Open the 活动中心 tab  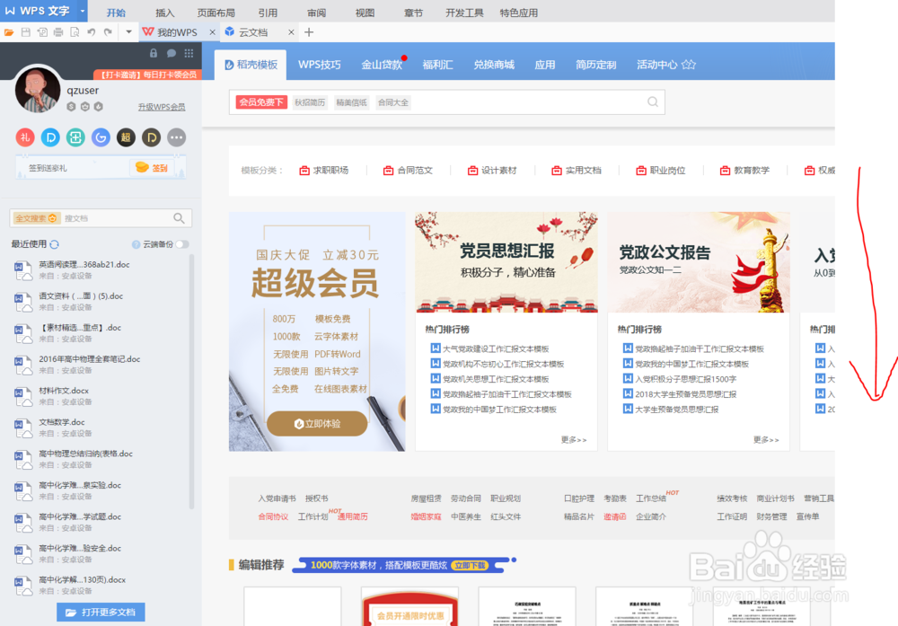[666, 65]
